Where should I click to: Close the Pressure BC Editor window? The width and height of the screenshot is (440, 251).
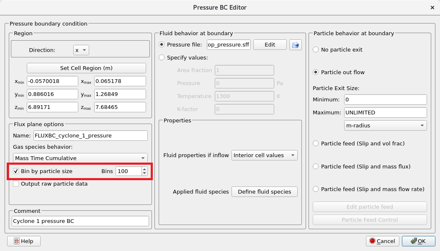point(432,8)
